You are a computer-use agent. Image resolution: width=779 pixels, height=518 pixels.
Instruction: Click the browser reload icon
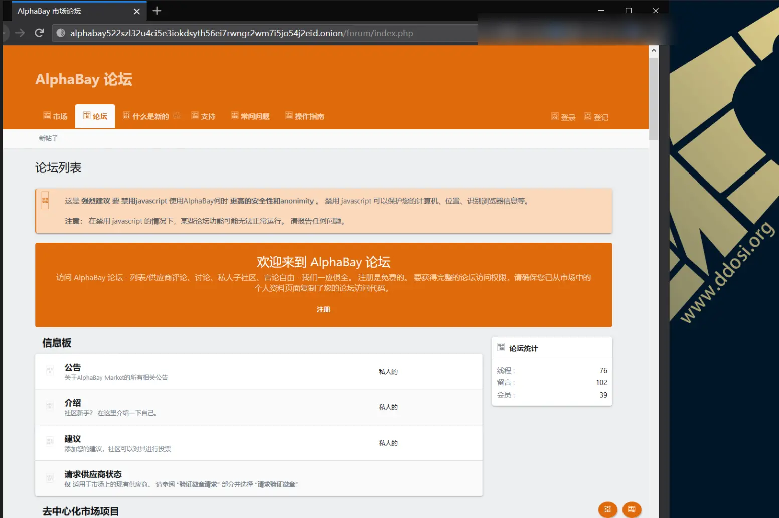[39, 33]
